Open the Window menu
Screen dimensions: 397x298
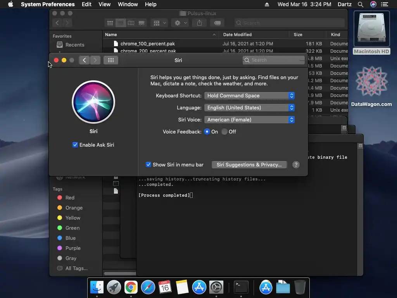(x=128, y=4)
